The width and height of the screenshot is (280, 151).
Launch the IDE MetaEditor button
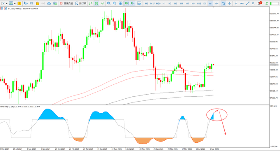pos(32,3)
